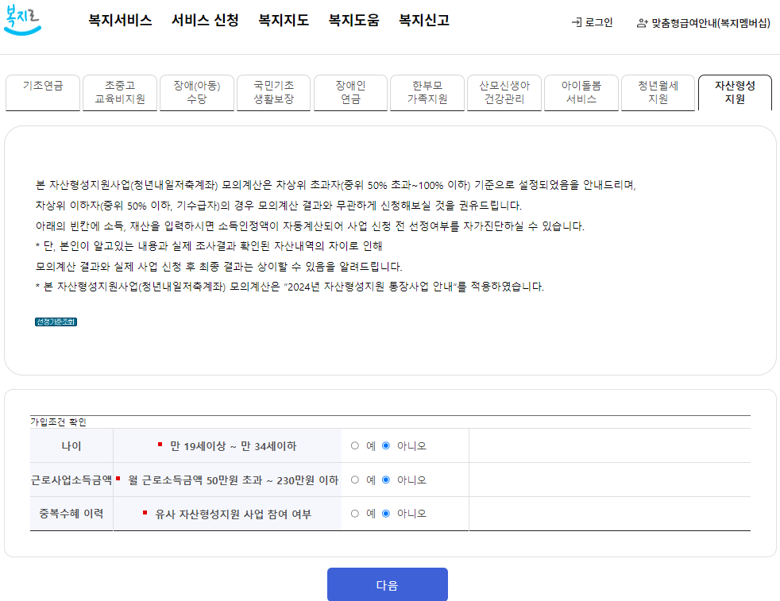
Task: Open the 복지도움 menu
Action: tap(352, 21)
